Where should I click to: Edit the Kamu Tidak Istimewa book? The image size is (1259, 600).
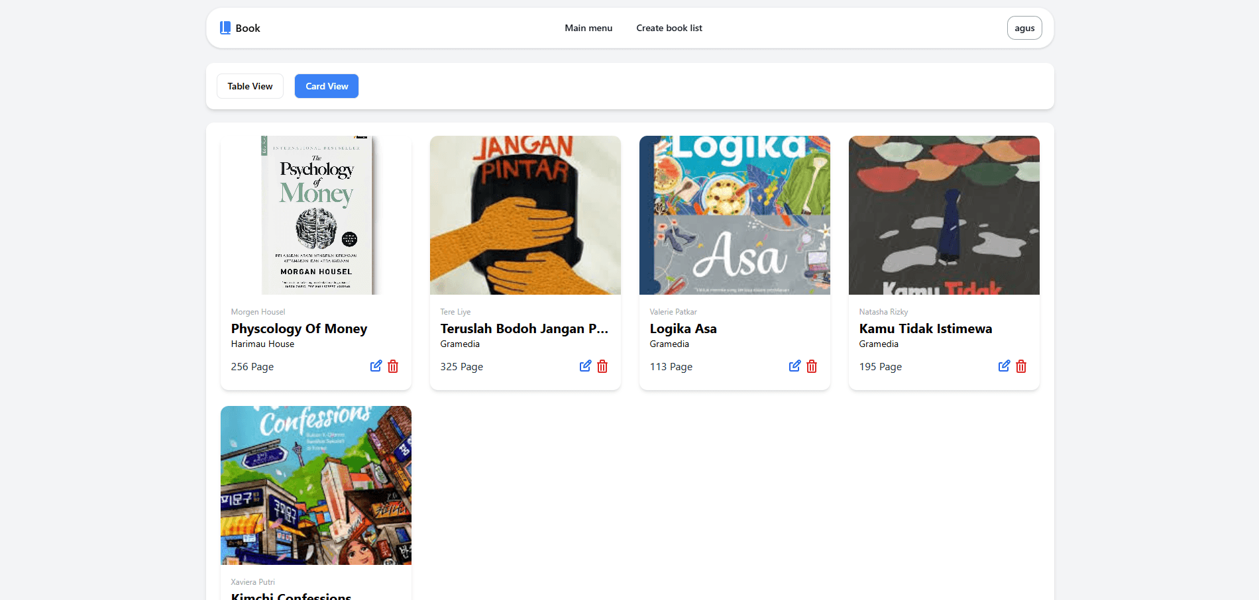[x=1004, y=366]
